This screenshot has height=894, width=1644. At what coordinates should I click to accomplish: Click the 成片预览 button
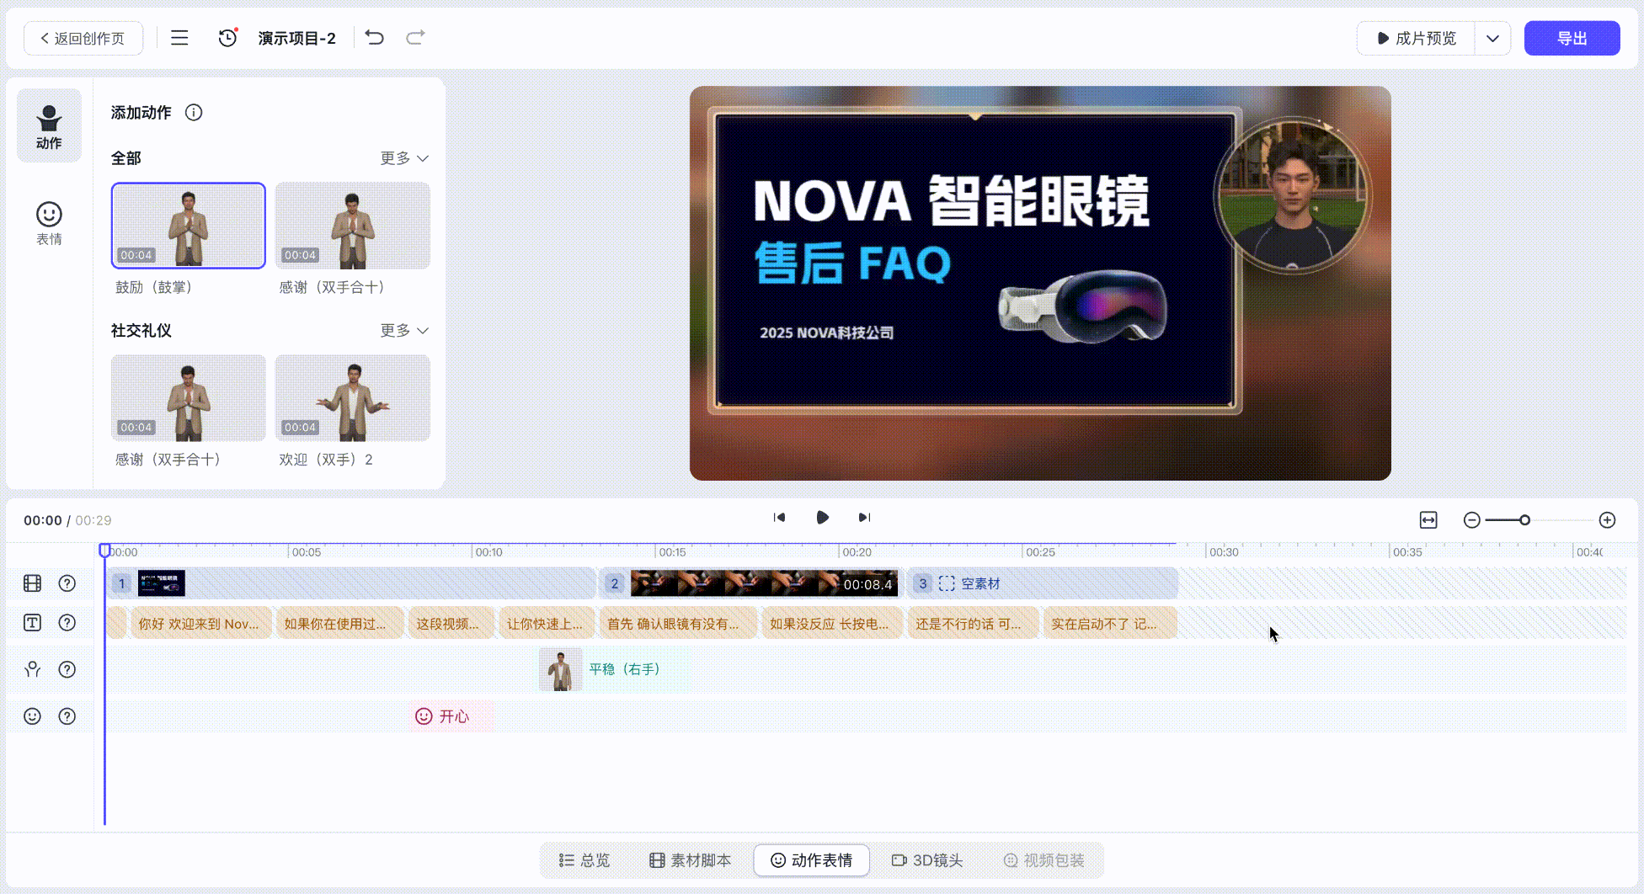point(1417,39)
